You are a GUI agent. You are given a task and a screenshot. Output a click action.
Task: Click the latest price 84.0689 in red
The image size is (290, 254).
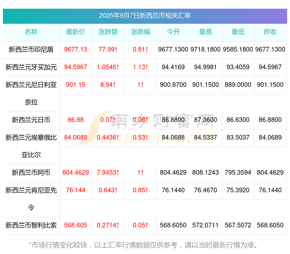(x=76, y=138)
